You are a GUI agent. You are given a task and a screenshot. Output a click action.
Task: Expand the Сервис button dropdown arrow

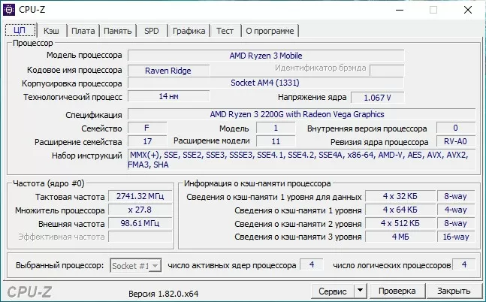click(360, 291)
